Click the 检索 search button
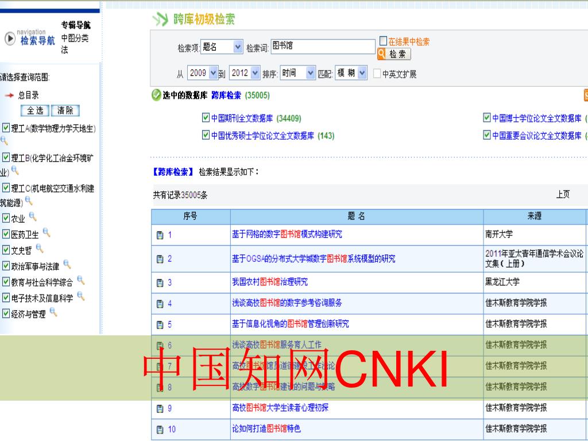The width and height of the screenshot is (588, 441). pyautogui.click(x=394, y=54)
